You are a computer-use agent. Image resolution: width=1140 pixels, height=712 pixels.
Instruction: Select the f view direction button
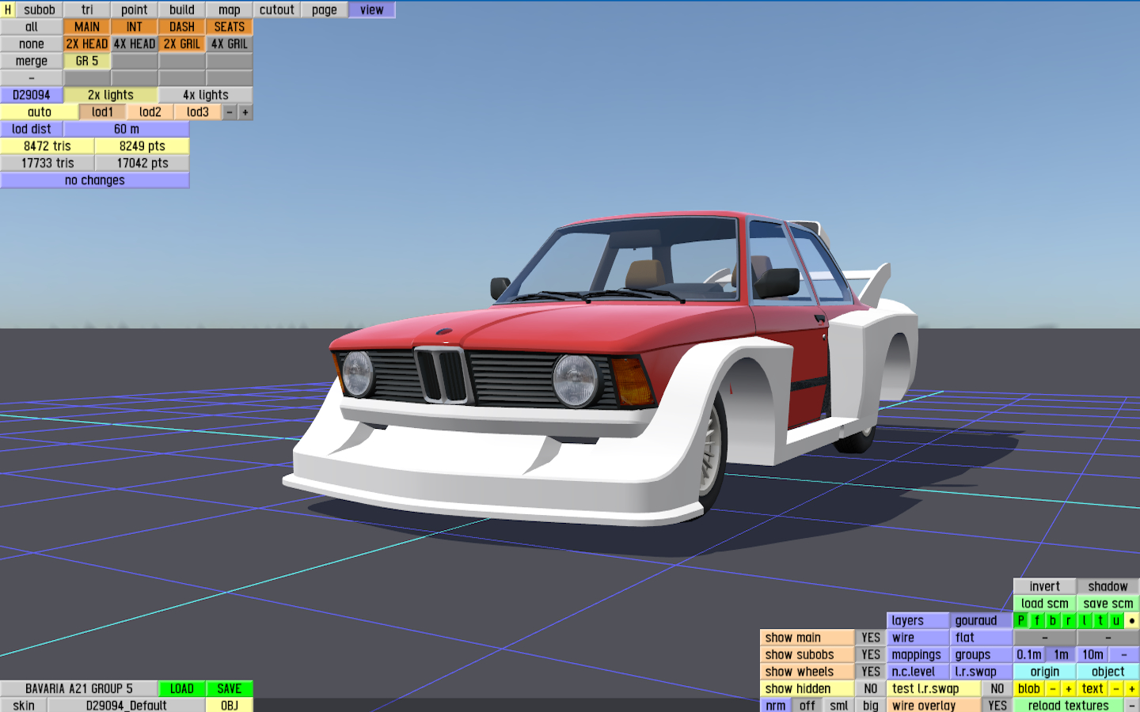tap(1037, 621)
